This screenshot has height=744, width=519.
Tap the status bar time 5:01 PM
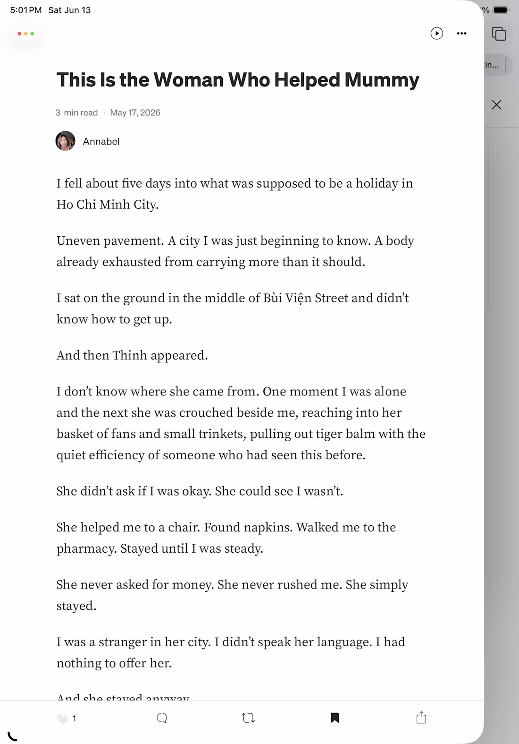[26, 10]
